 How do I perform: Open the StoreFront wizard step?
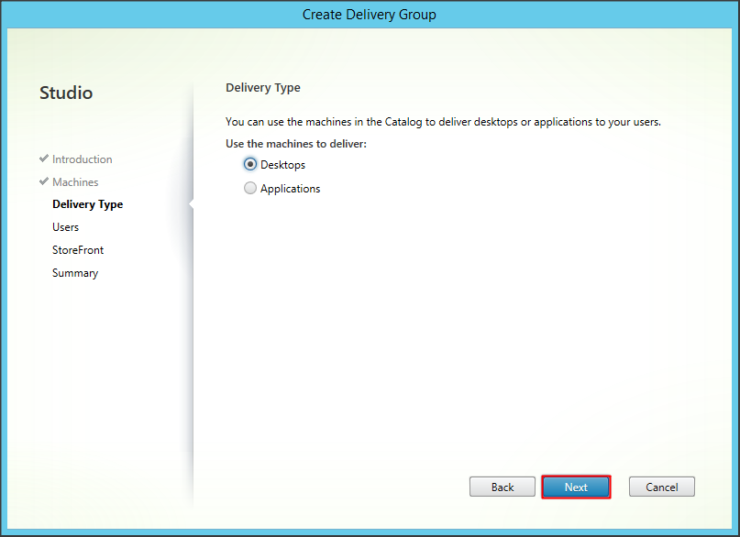click(78, 250)
